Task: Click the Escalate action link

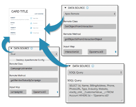Action: (x=35, y=23)
